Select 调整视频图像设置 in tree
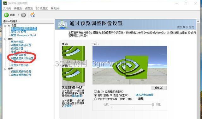Screen dimensions: 202x119 (21, 75)
